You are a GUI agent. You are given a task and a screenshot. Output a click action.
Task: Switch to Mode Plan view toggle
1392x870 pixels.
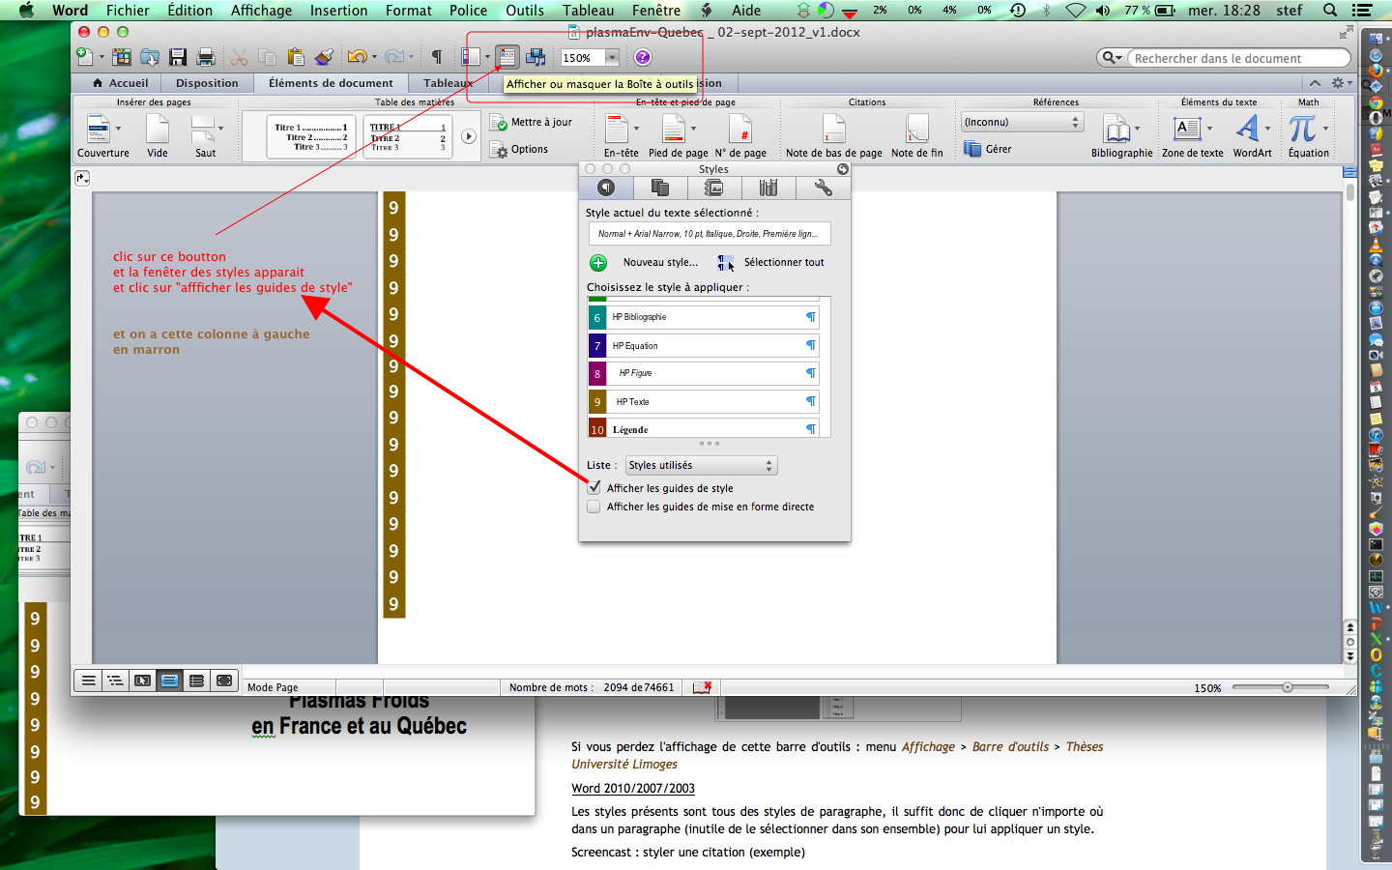pos(115,681)
